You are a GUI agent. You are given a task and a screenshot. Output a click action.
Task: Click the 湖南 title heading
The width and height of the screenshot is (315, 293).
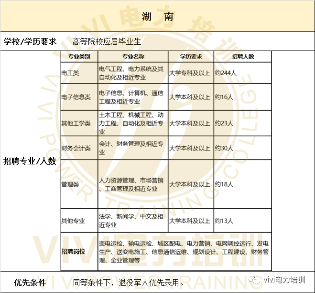click(157, 17)
